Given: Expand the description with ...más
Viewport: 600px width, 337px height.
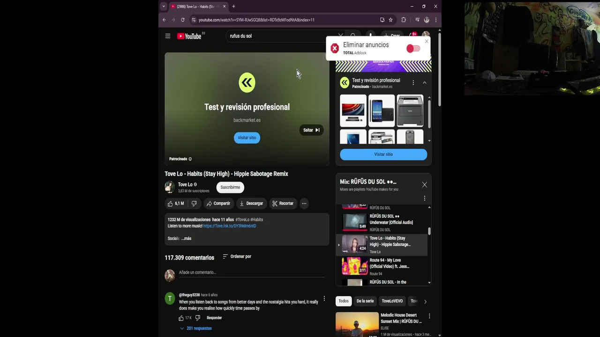Looking at the screenshot, I should point(186,239).
